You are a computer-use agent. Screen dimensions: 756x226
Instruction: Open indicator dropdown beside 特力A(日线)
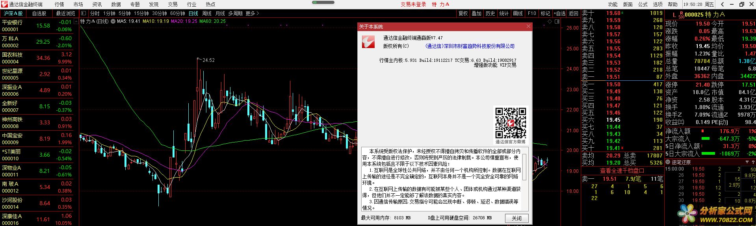click(x=113, y=21)
